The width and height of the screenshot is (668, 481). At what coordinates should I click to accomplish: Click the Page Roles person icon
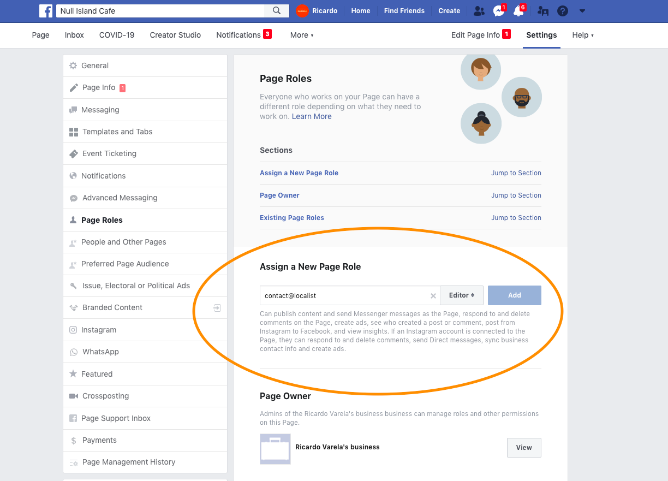pos(73,220)
